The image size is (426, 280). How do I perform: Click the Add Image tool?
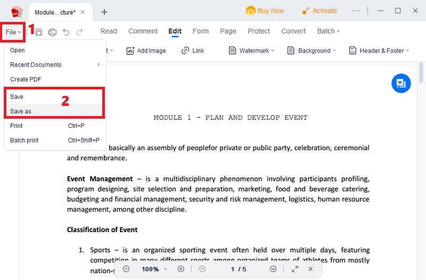click(x=146, y=51)
